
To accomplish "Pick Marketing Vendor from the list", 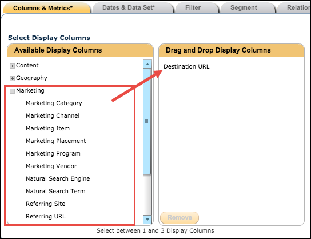I will [x=51, y=166].
